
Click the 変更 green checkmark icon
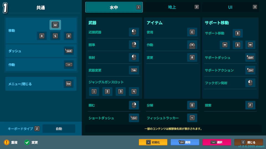point(27,142)
